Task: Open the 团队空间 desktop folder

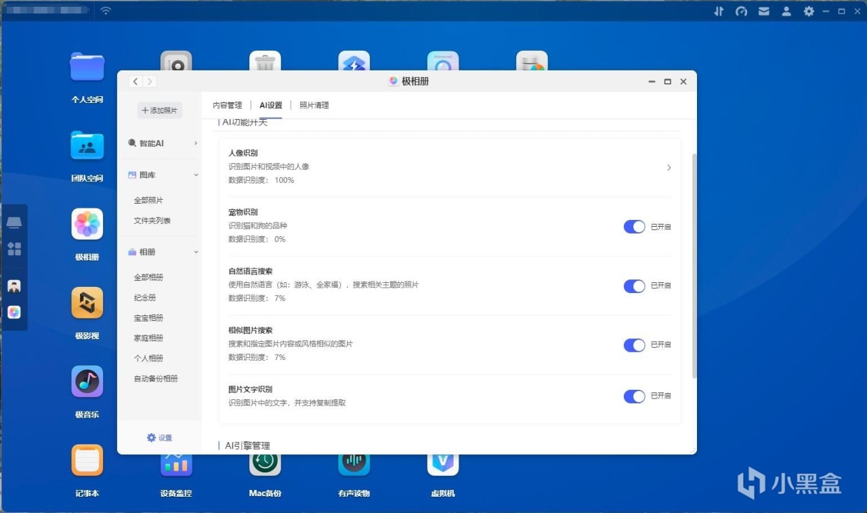Action: 87,145
